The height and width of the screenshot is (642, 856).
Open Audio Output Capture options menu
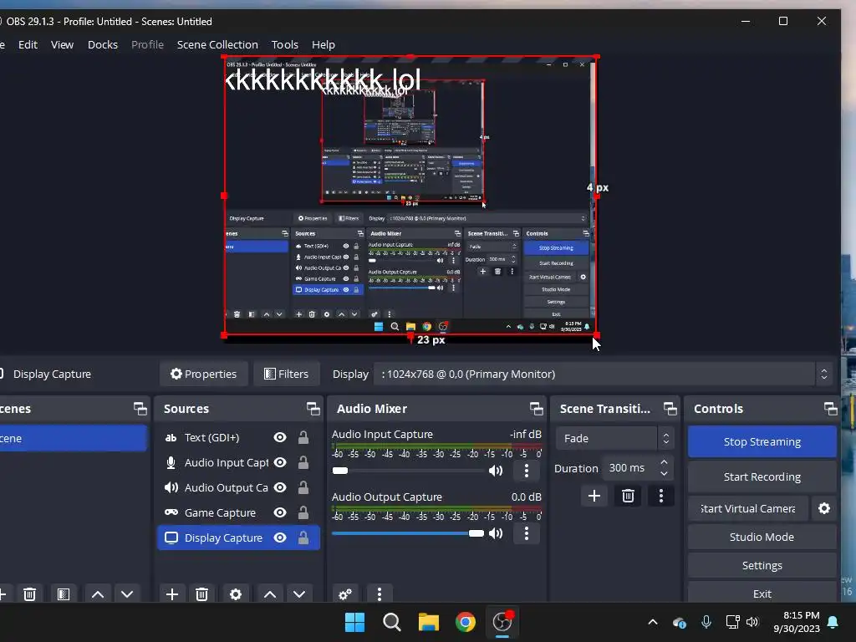[x=527, y=533]
